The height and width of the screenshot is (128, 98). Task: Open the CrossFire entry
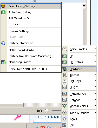[x=31, y=24]
